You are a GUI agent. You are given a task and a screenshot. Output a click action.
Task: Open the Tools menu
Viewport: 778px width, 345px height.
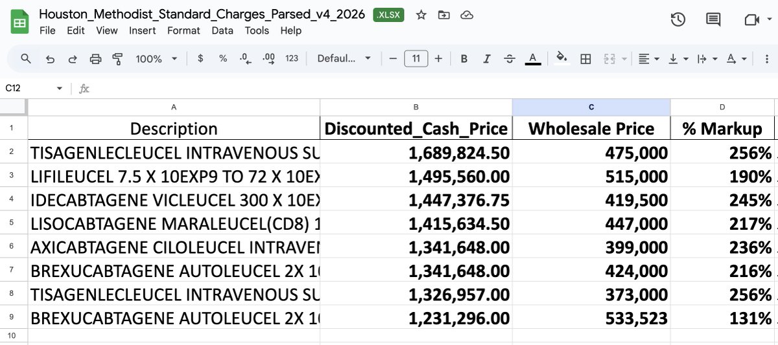pos(257,30)
